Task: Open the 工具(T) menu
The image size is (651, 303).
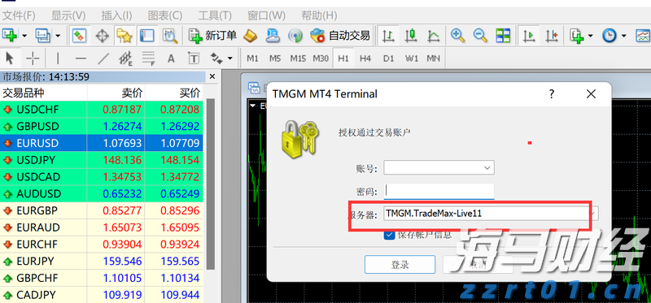Action: [215, 15]
